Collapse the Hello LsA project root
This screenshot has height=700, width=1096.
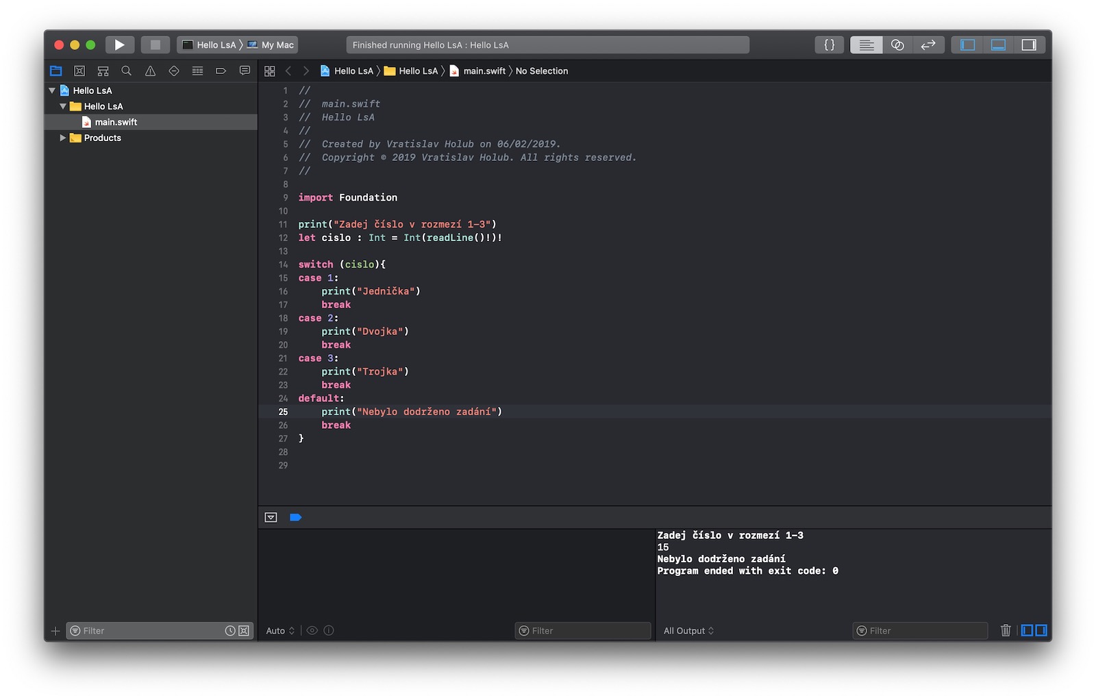coord(52,90)
